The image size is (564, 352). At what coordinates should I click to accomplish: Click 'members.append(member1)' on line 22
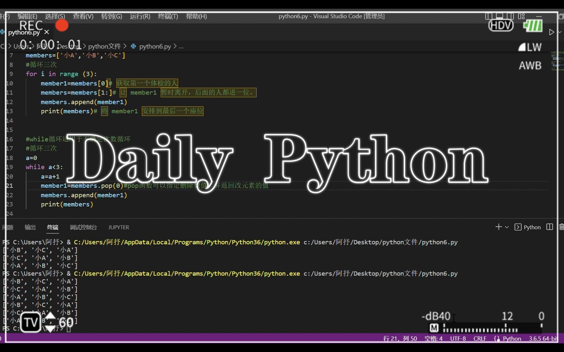tap(84, 195)
